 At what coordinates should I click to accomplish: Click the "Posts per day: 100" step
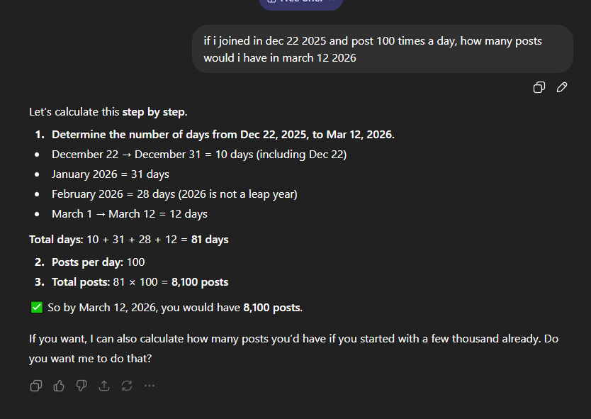[98, 262]
